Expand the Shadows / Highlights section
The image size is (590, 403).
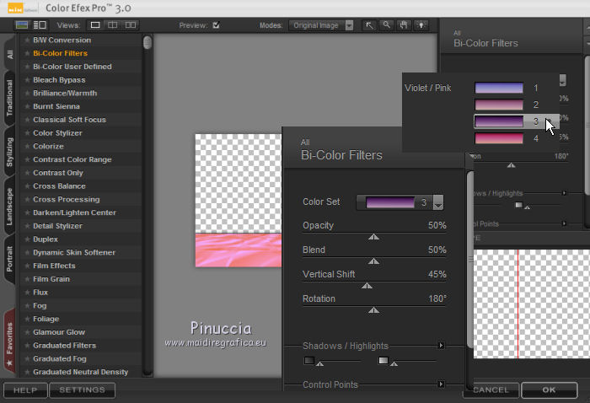tap(441, 345)
